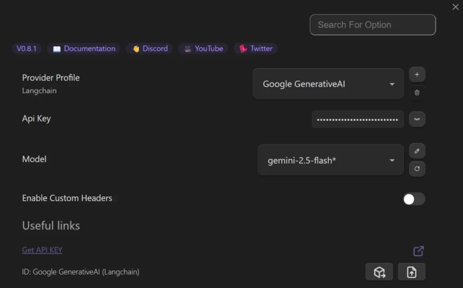The width and height of the screenshot is (463, 288).
Task: Join the Discord community
Action: (x=149, y=48)
